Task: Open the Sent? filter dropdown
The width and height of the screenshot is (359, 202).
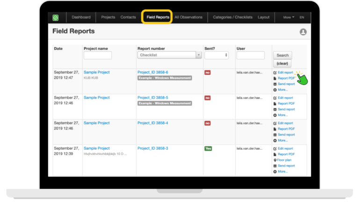Action: (x=216, y=55)
